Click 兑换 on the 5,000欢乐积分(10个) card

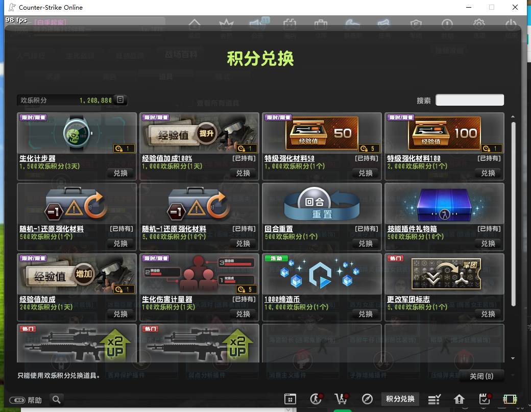click(243, 244)
